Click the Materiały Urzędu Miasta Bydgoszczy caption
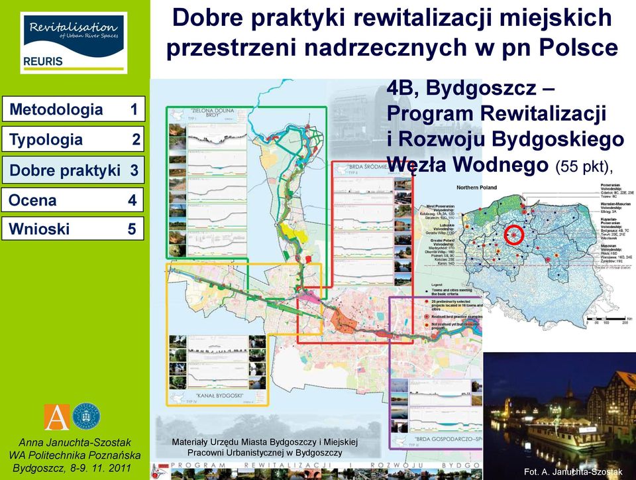636x480 pixels. [264, 447]
